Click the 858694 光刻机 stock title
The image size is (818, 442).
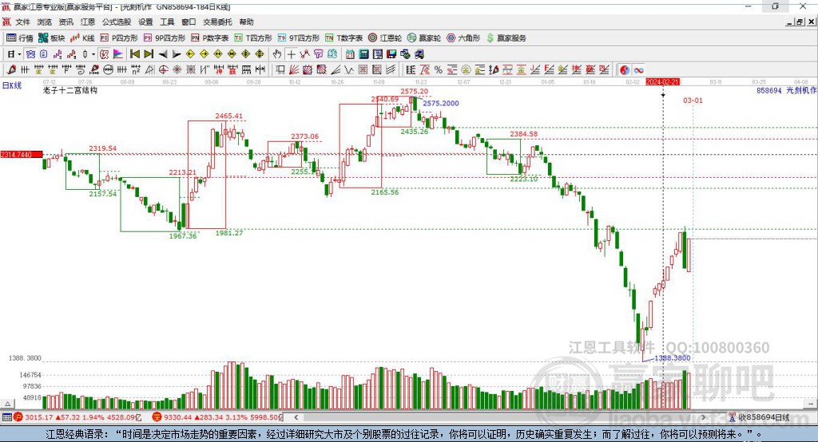click(x=787, y=90)
